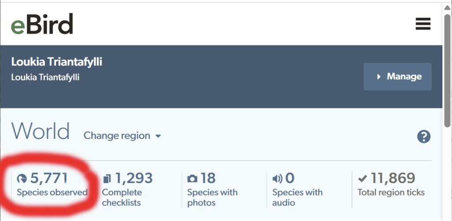Open the Species observed list
The width and height of the screenshot is (452, 221).
tap(52, 192)
